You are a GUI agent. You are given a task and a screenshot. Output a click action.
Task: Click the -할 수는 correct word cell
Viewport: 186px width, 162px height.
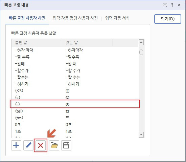pyautogui.click(x=73, y=77)
